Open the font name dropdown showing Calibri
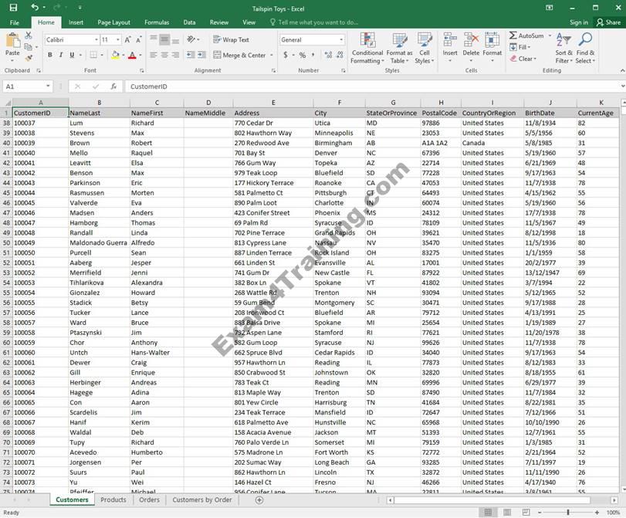Viewport: 626px width, 518px height. coord(69,39)
